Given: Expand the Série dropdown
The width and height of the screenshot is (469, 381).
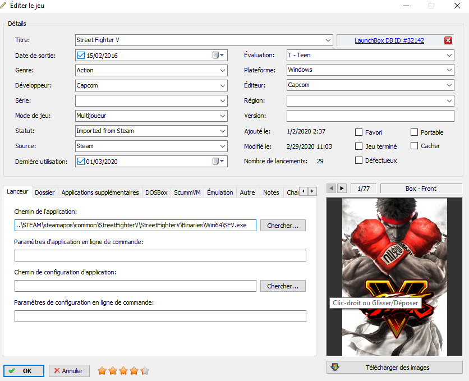Looking at the screenshot, I should (x=223, y=101).
